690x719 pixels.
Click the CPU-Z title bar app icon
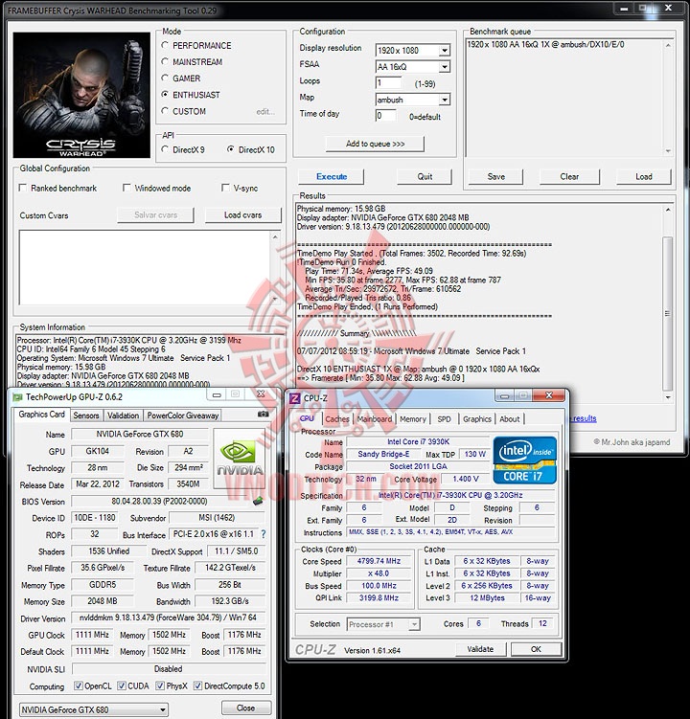(295, 398)
